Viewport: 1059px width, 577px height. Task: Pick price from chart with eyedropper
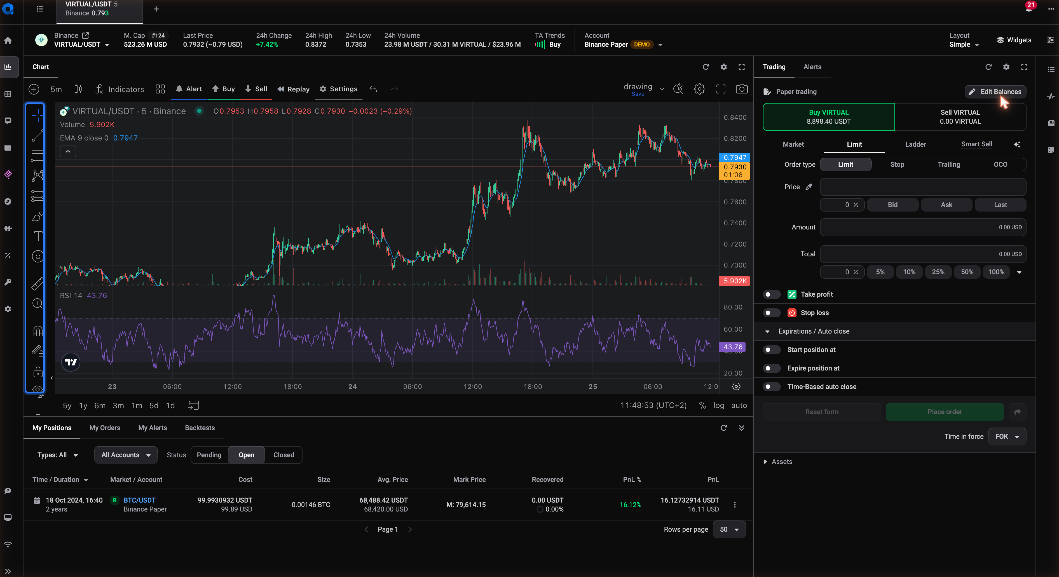point(809,187)
